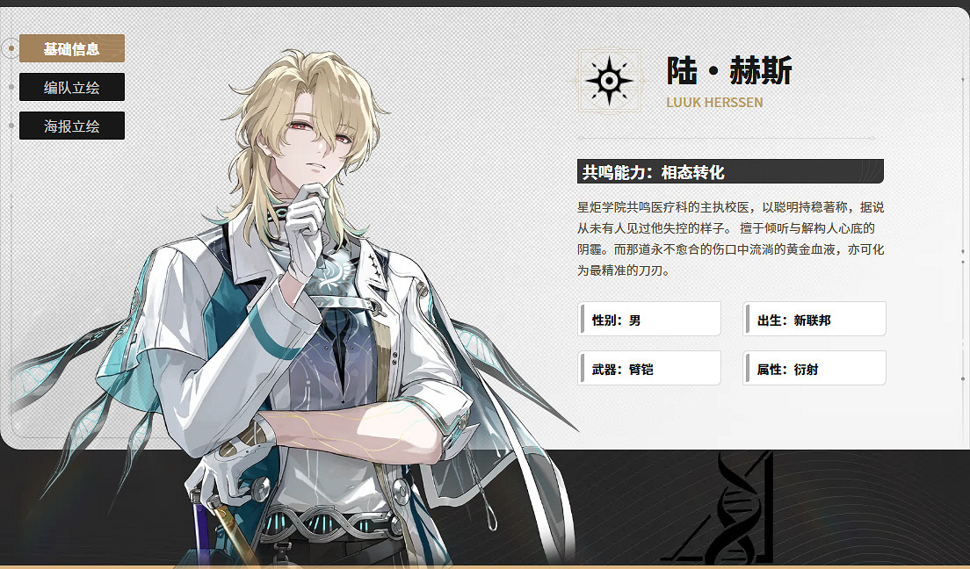Select the gray dot beside 编队立绘

[11, 87]
